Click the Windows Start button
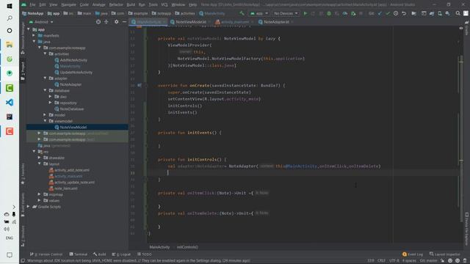The image size is (470, 264). click(x=10, y=6)
